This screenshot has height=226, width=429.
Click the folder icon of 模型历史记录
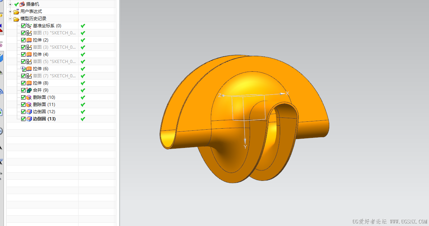(16, 19)
